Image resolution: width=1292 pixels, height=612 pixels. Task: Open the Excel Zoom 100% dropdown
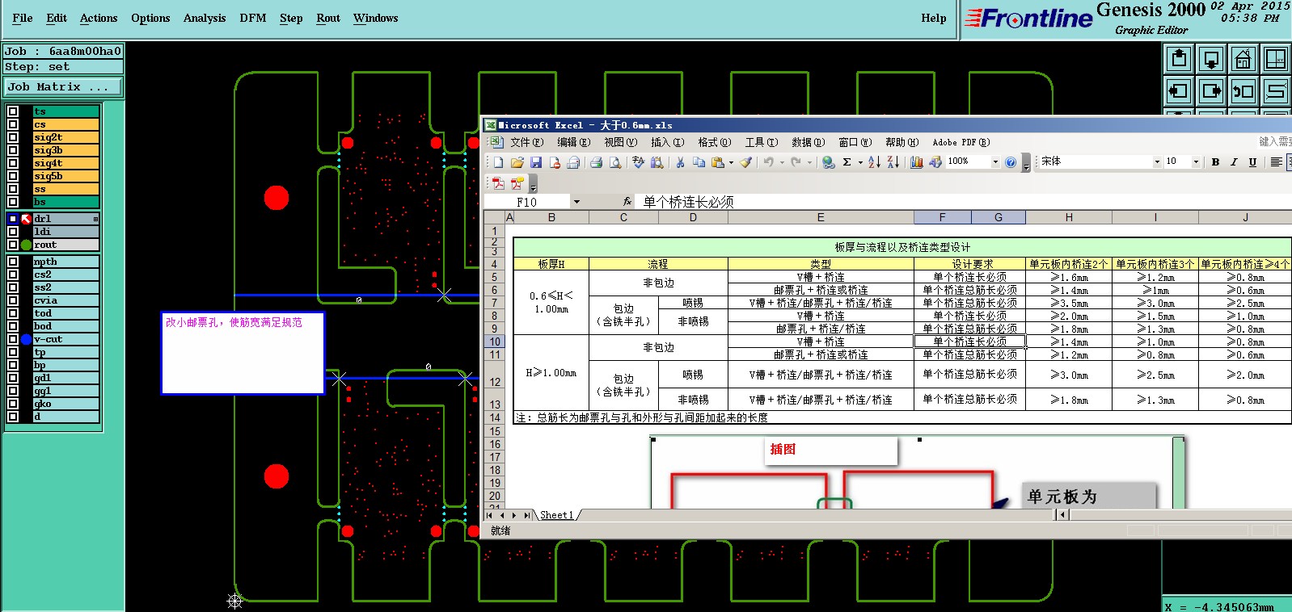click(995, 162)
